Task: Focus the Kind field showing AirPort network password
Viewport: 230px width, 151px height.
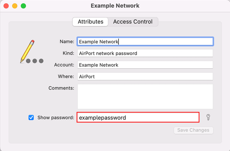Action: [x=145, y=53]
